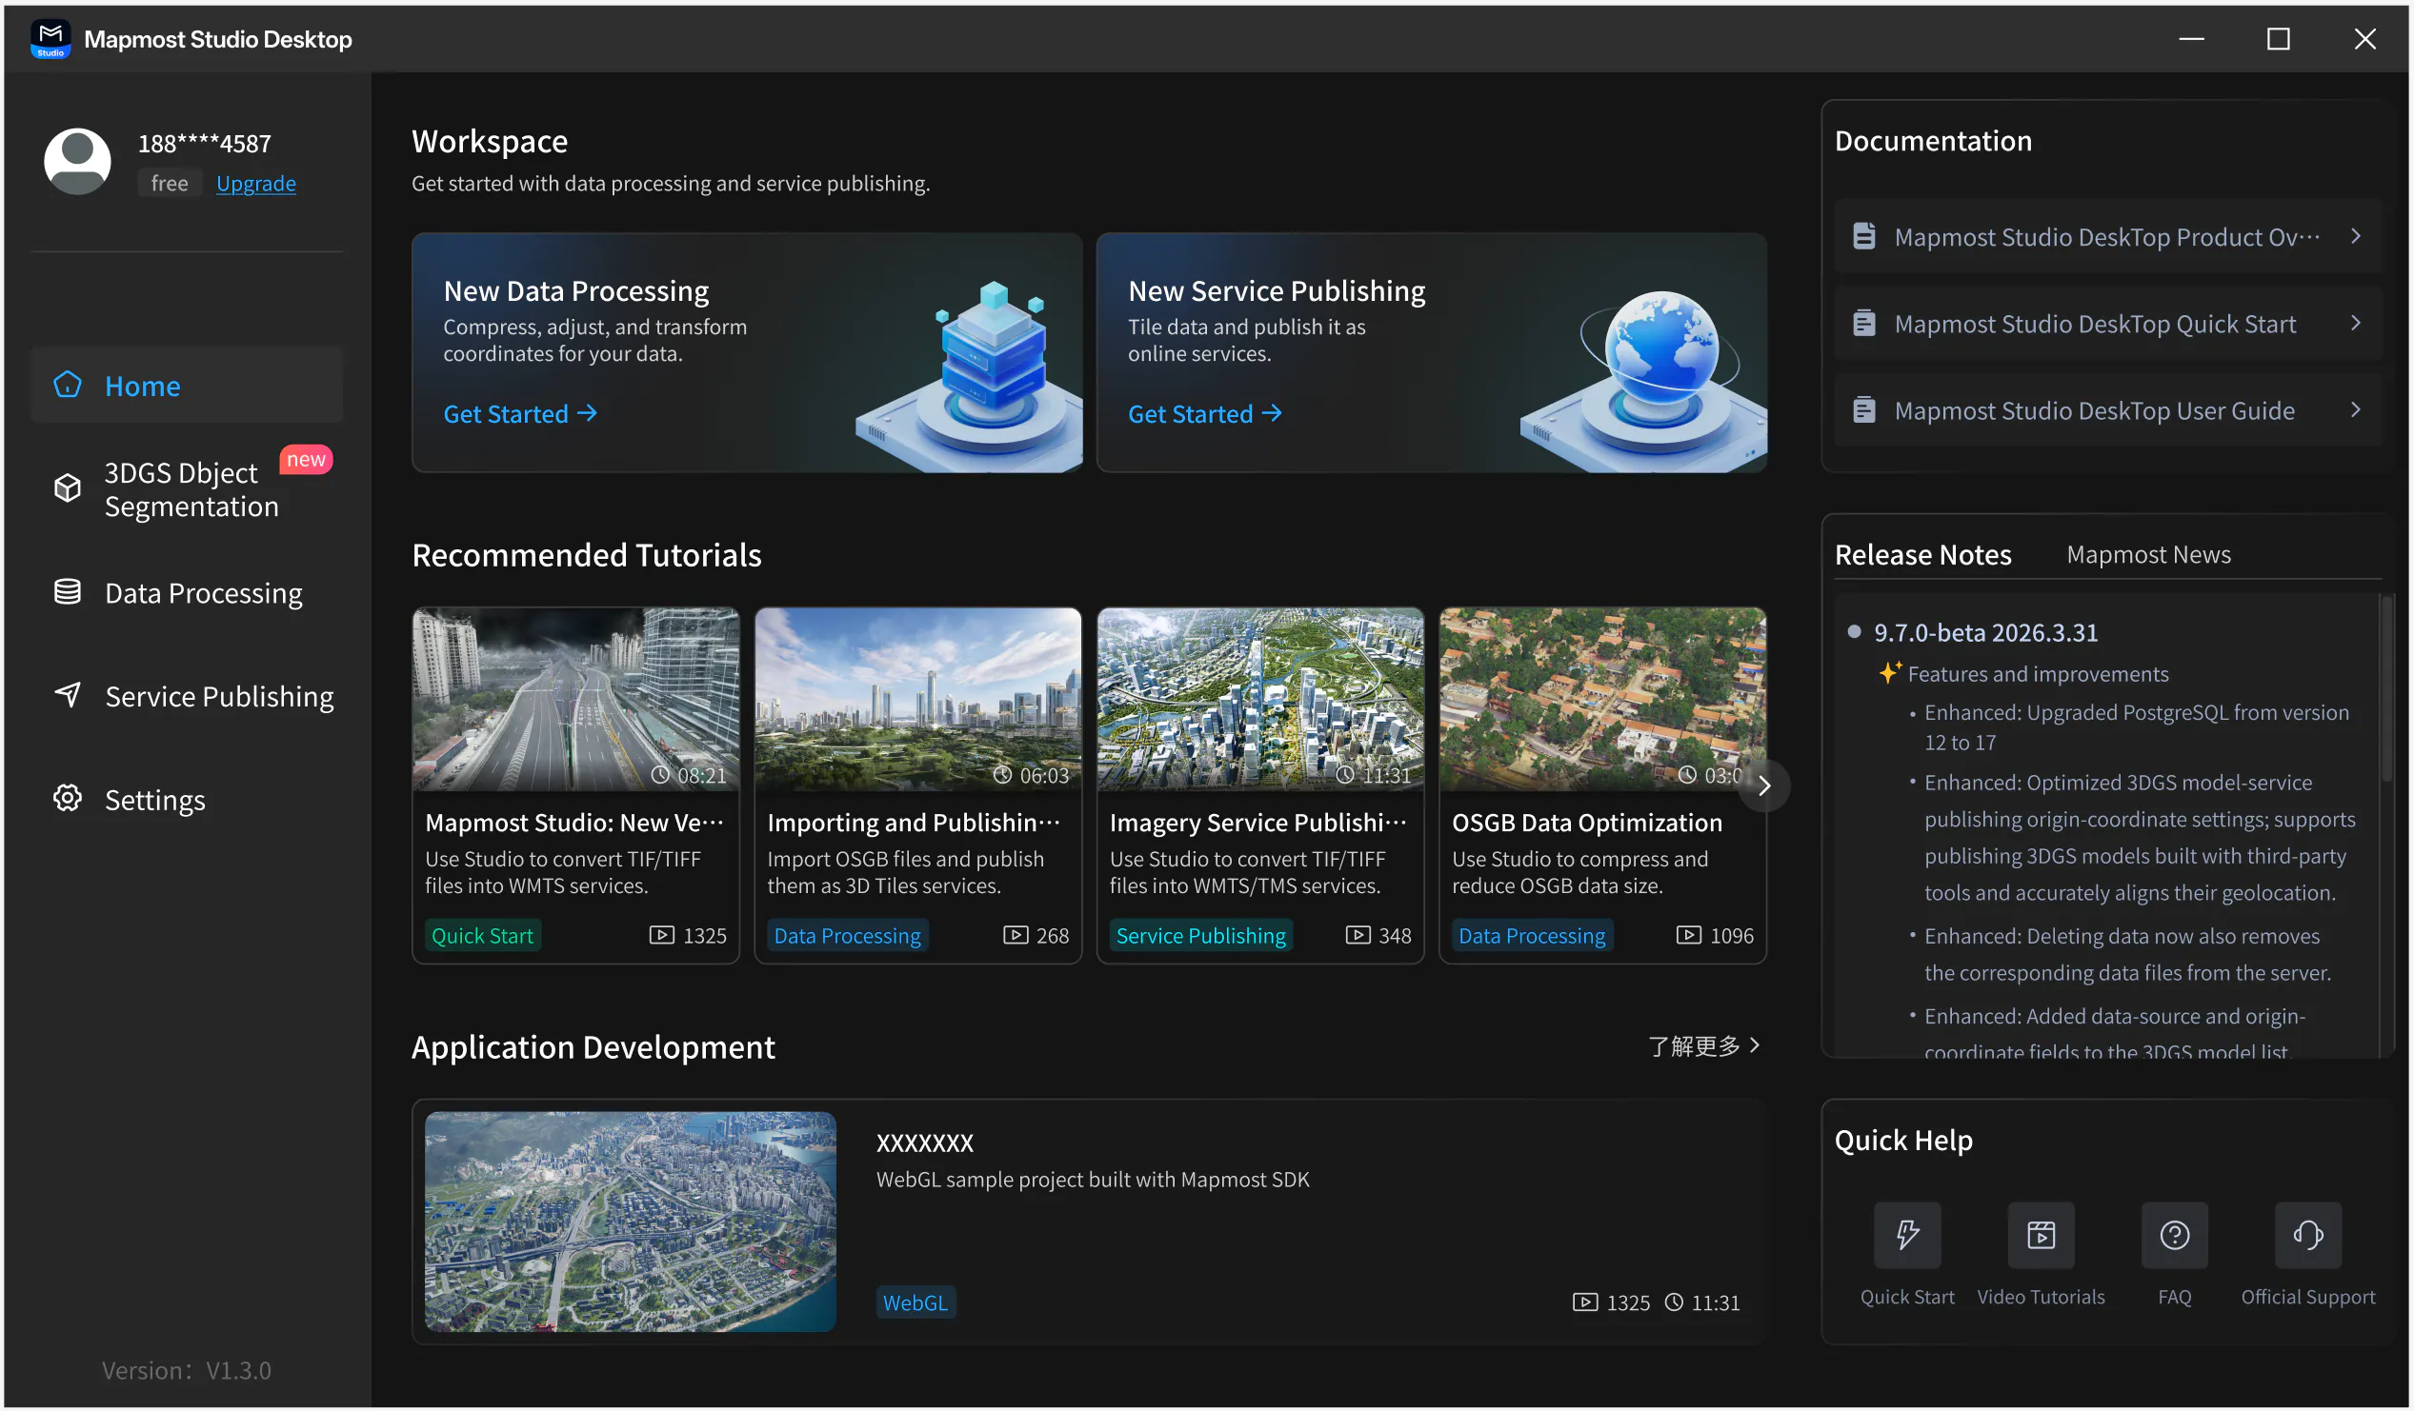Click the 3DGS cube icon in sidebar
The width and height of the screenshot is (2414, 1411).
(x=67, y=488)
